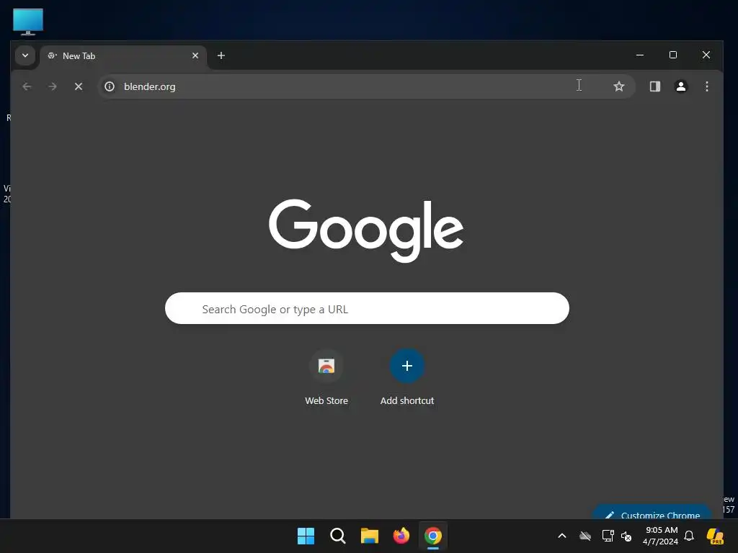Viewport: 738px width, 553px height.
Task: Open a new tab with plus button
Action: 221,55
